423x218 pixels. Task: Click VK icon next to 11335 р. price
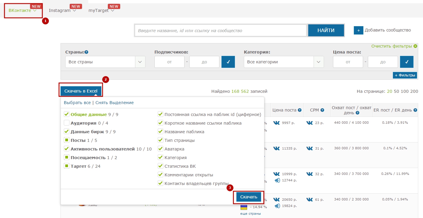point(277,148)
